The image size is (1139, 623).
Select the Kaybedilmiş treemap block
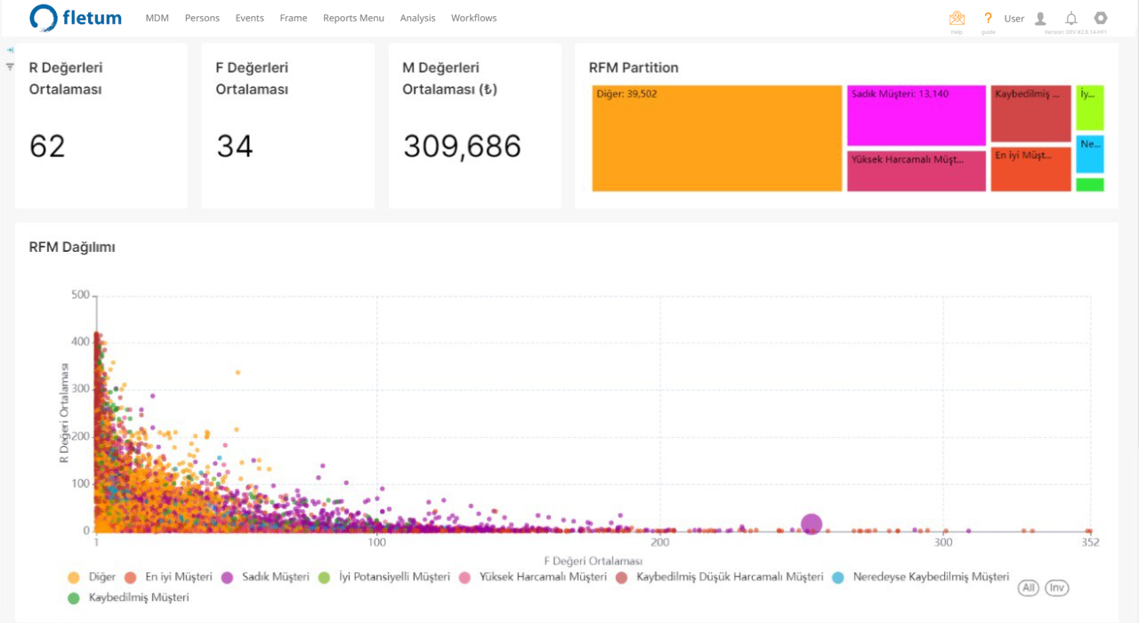click(1030, 114)
